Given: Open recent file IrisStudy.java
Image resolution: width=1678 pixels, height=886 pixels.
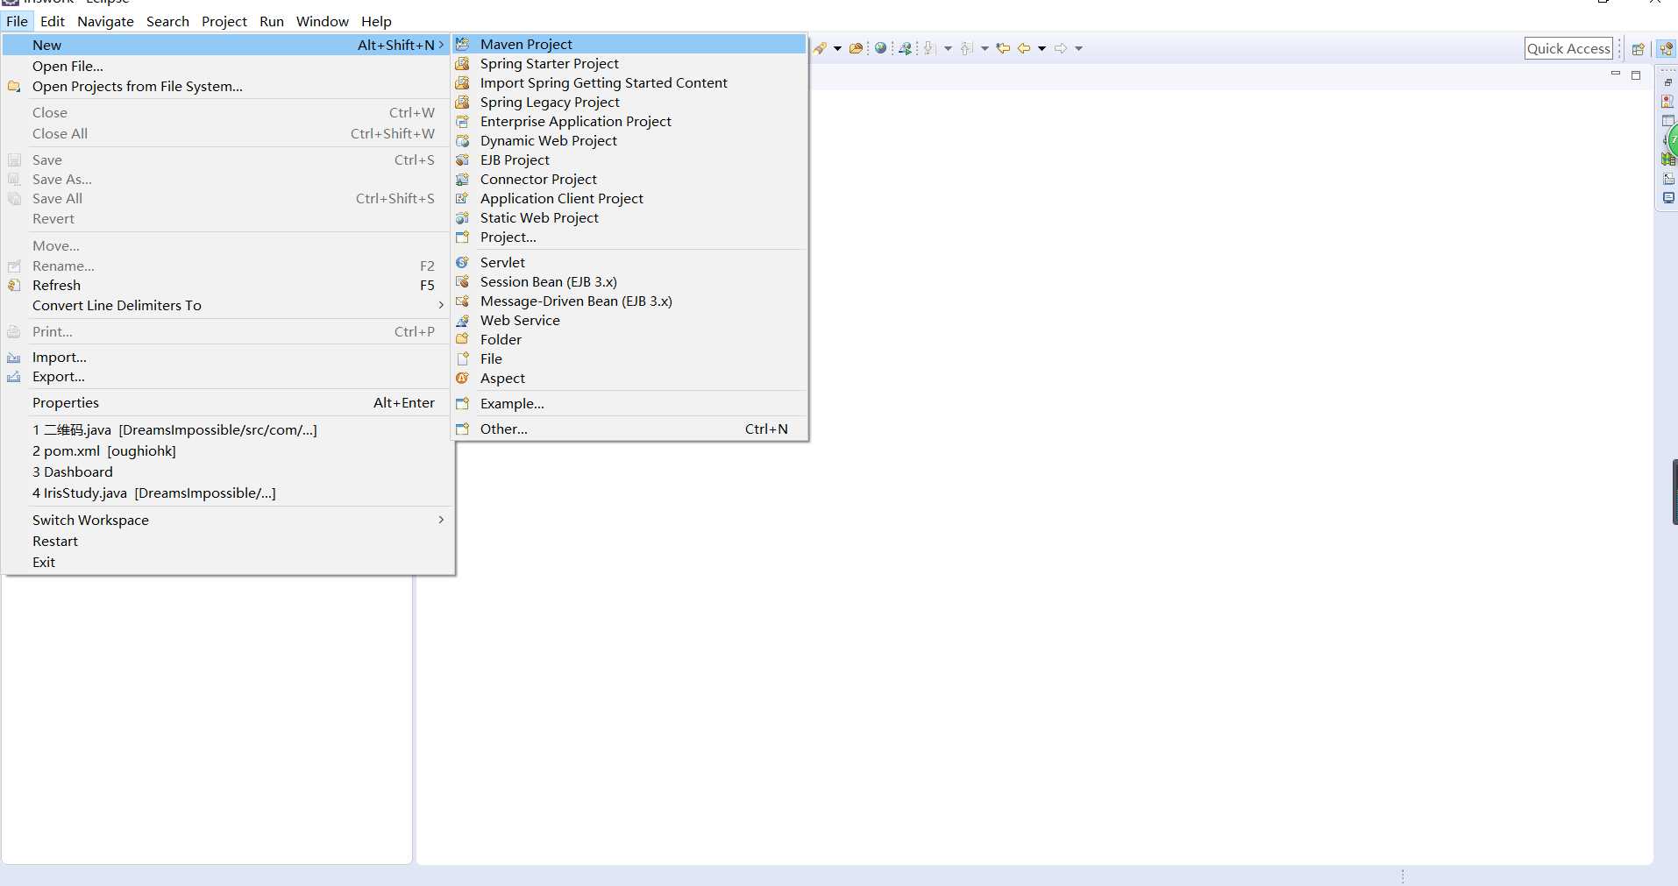Looking at the screenshot, I should 227,493.
